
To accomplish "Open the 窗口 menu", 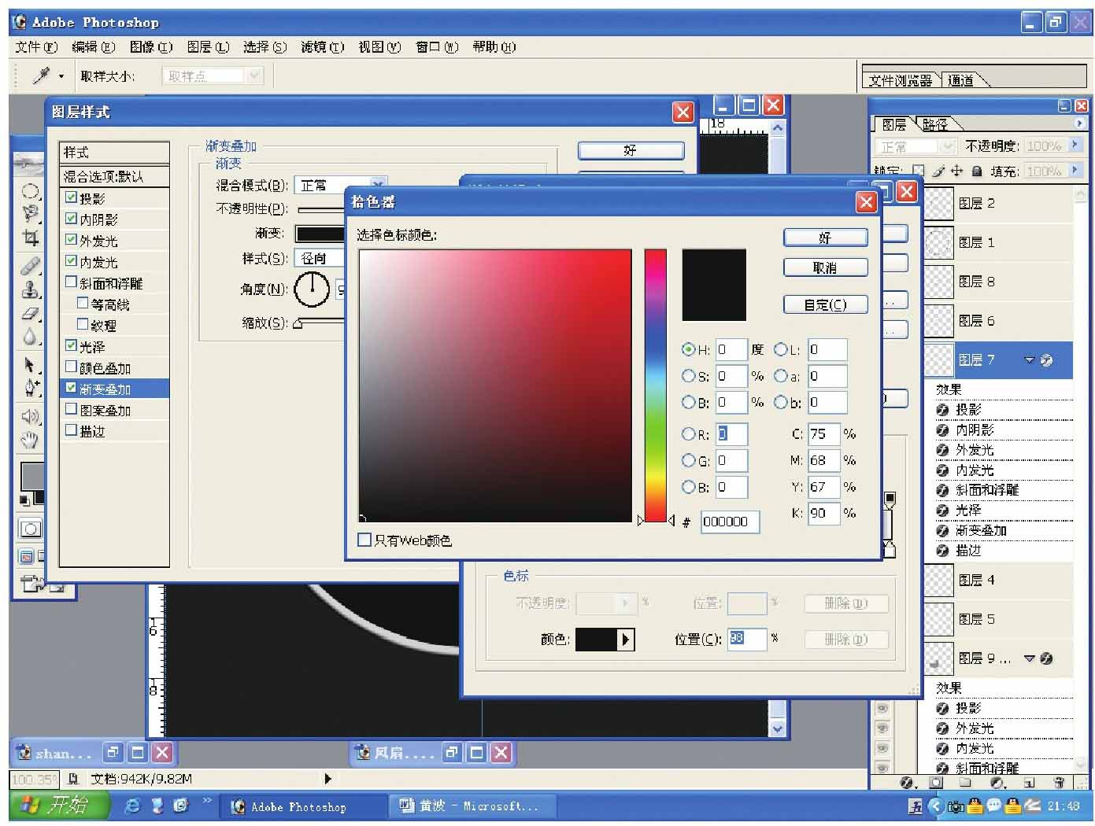I will coord(437,47).
